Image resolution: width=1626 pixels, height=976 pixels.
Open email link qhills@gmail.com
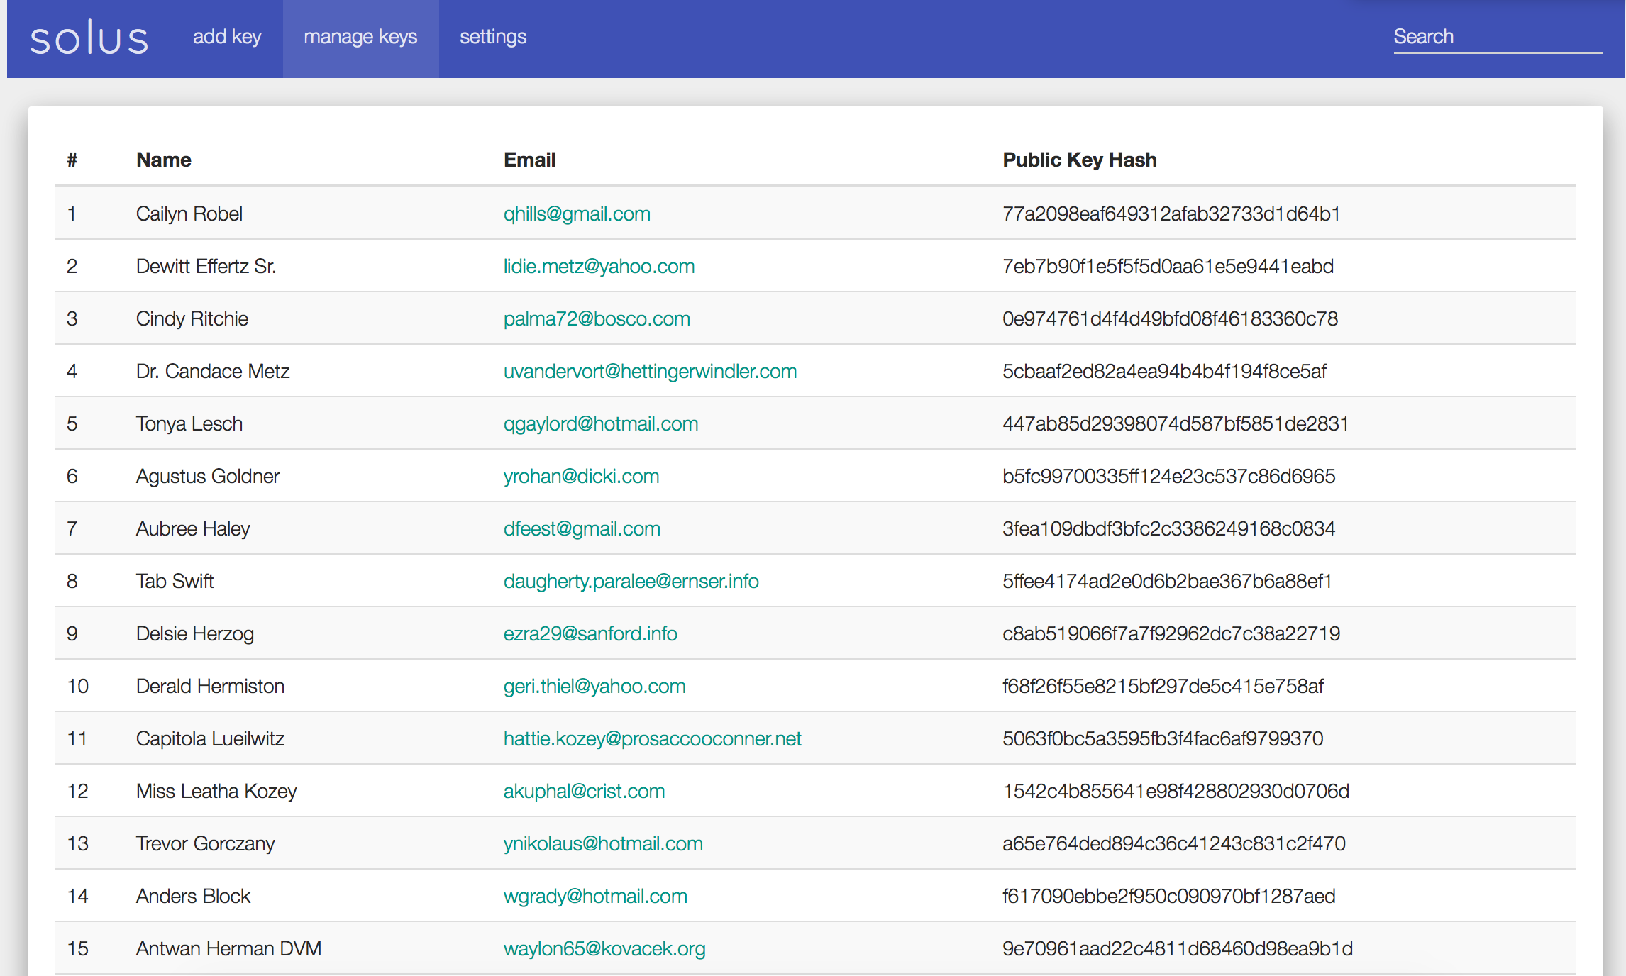point(577,213)
